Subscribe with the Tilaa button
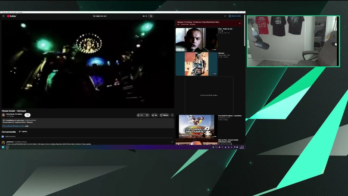This screenshot has height=196, width=348. point(27,115)
